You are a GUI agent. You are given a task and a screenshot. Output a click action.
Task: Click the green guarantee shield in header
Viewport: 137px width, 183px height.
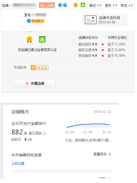coord(83,5)
